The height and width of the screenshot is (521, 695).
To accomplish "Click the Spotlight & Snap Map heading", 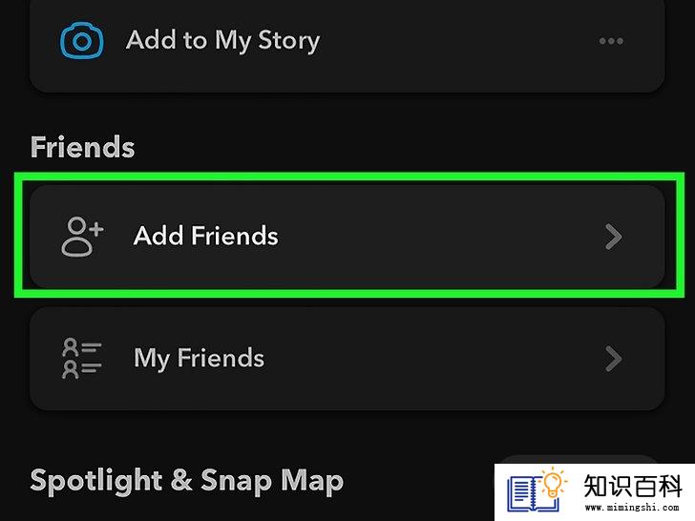I will tap(186, 481).
